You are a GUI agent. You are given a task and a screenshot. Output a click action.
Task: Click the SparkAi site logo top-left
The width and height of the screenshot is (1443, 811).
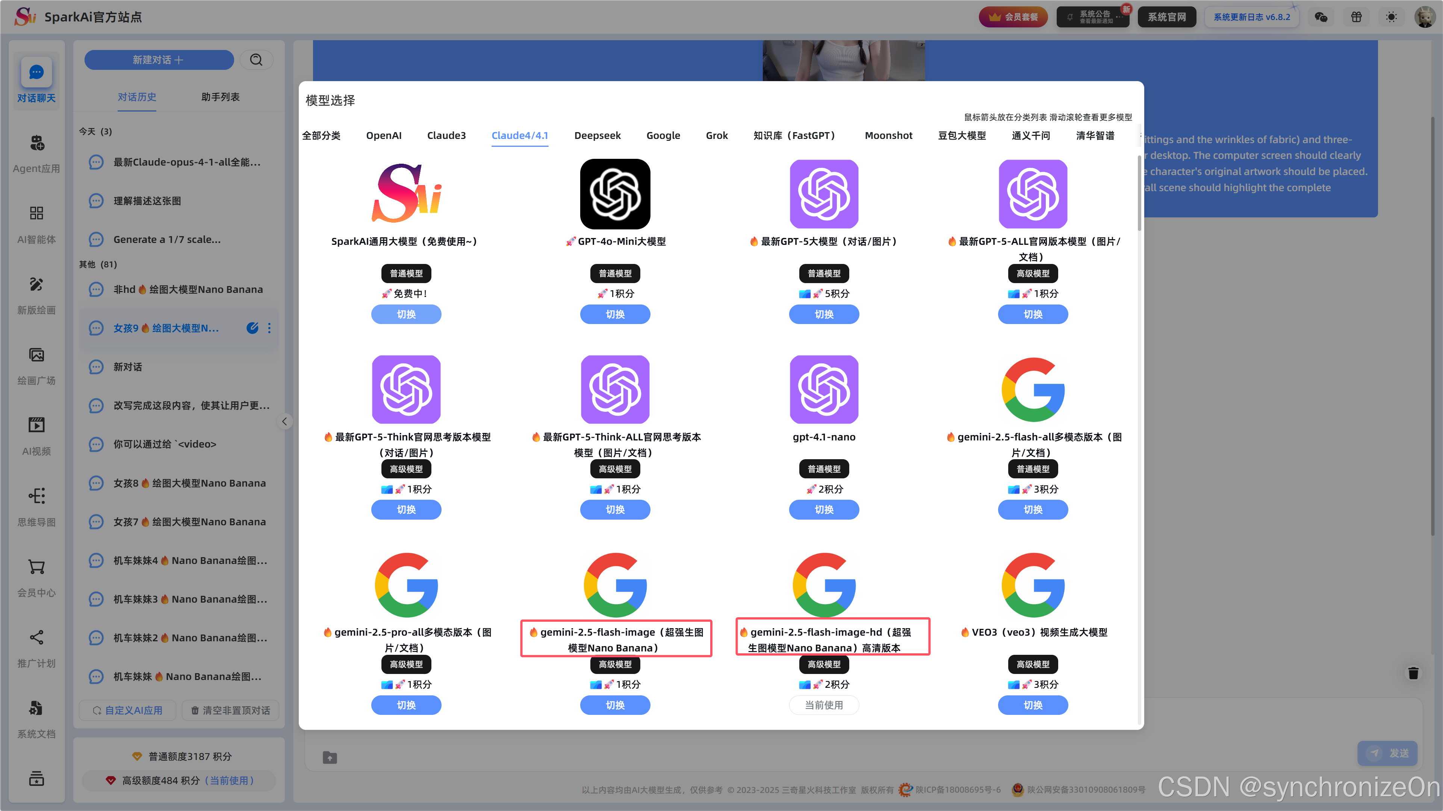(25, 17)
